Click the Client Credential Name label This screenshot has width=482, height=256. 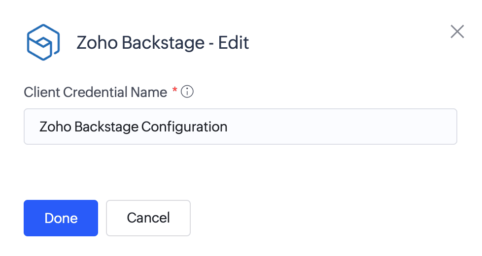tap(95, 92)
